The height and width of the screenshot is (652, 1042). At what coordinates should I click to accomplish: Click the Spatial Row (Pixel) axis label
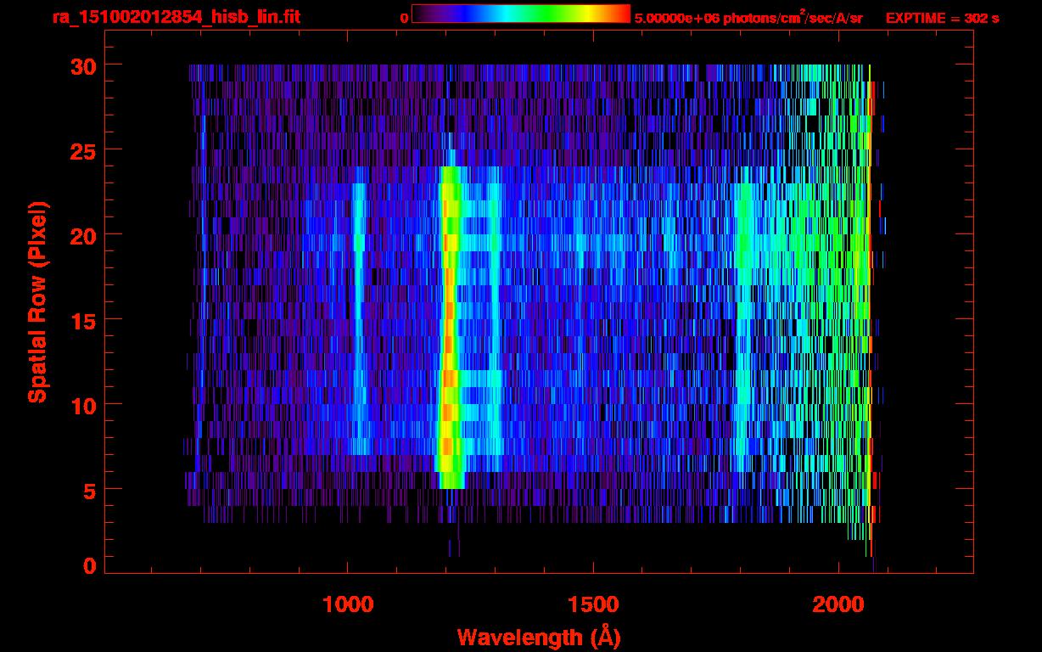37,301
